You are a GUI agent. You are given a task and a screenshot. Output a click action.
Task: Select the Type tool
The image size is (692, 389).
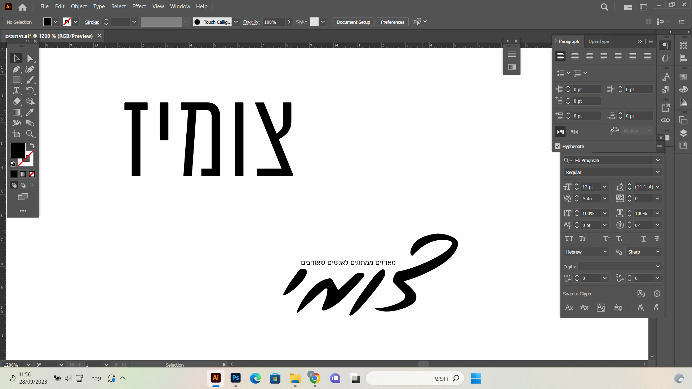tap(17, 91)
